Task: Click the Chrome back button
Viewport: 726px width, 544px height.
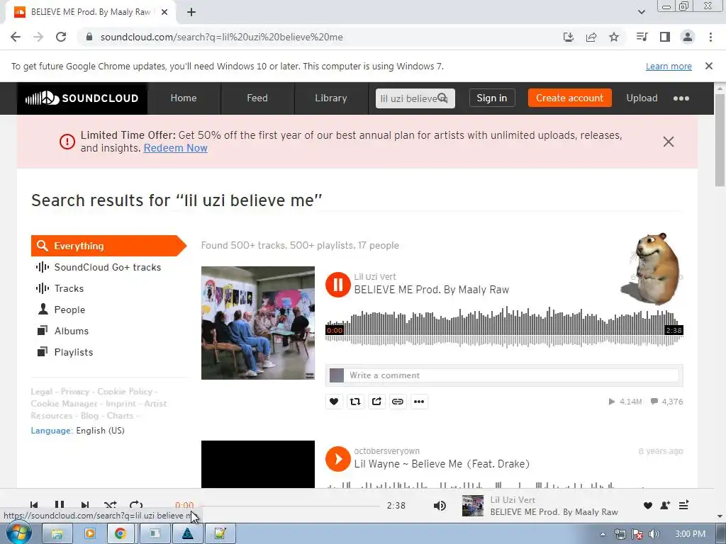Action: (x=16, y=37)
